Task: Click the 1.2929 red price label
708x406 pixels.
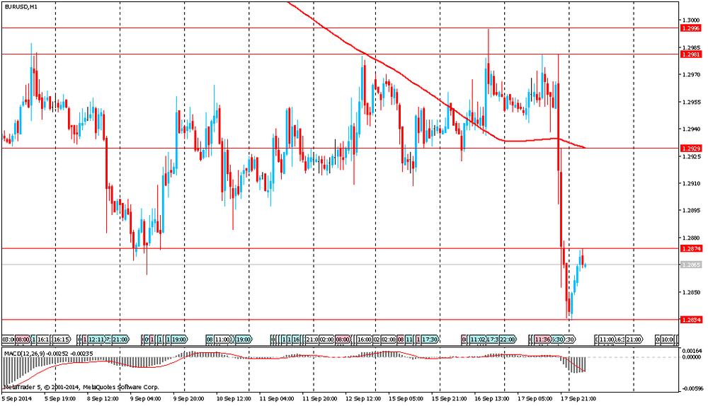Action: (x=690, y=149)
